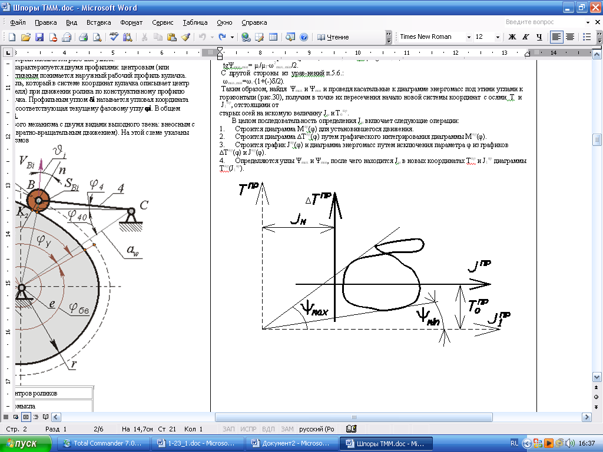Open Word Help question mark icon

click(304, 37)
